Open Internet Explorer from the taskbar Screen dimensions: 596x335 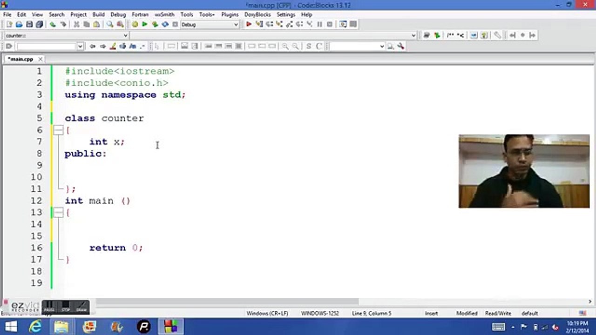tap(35, 327)
